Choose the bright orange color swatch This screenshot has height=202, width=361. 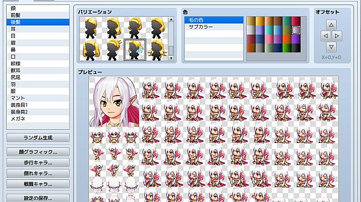click(287, 39)
